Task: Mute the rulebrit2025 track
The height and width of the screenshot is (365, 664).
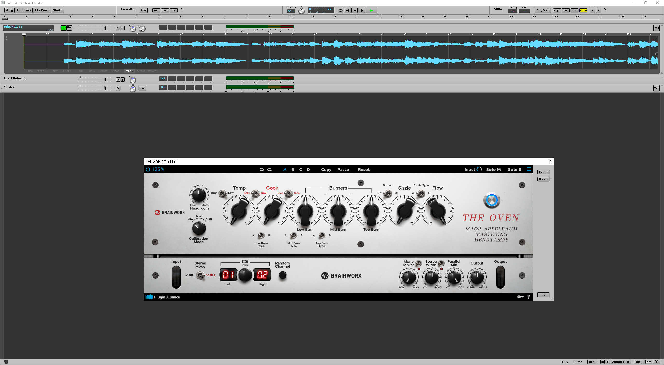Action: click(x=118, y=28)
